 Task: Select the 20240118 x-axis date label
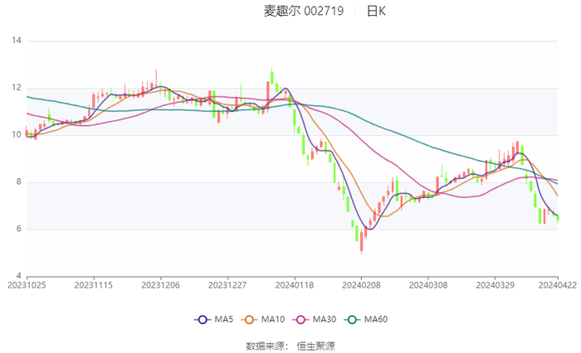(x=295, y=284)
